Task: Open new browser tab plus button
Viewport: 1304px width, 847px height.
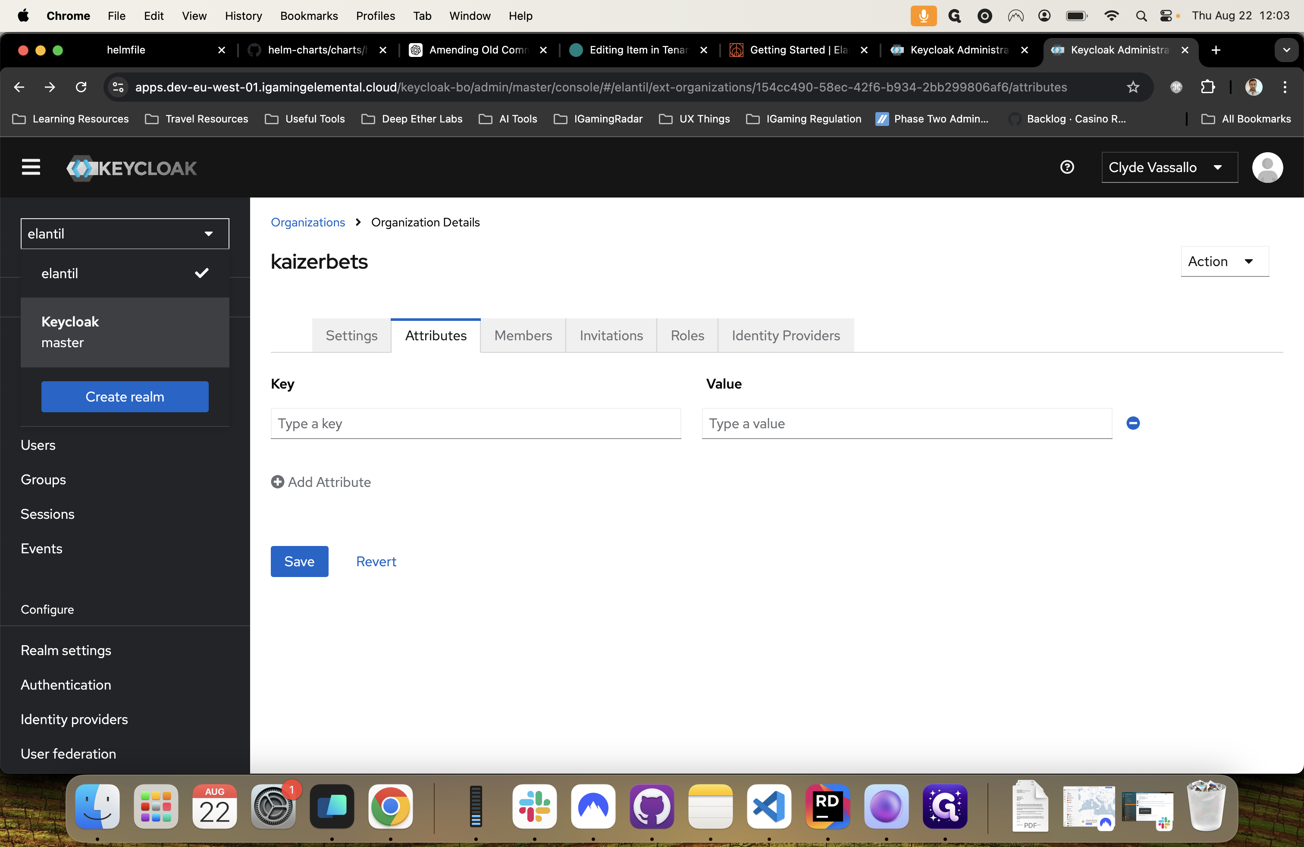Action: pyautogui.click(x=1216, y=50)
